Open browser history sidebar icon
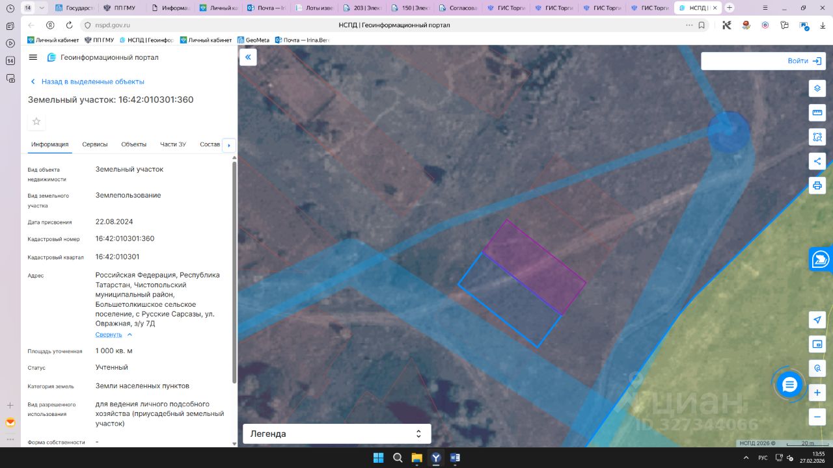This screenshot has height=468, width=833. click(x=10, y=8)
